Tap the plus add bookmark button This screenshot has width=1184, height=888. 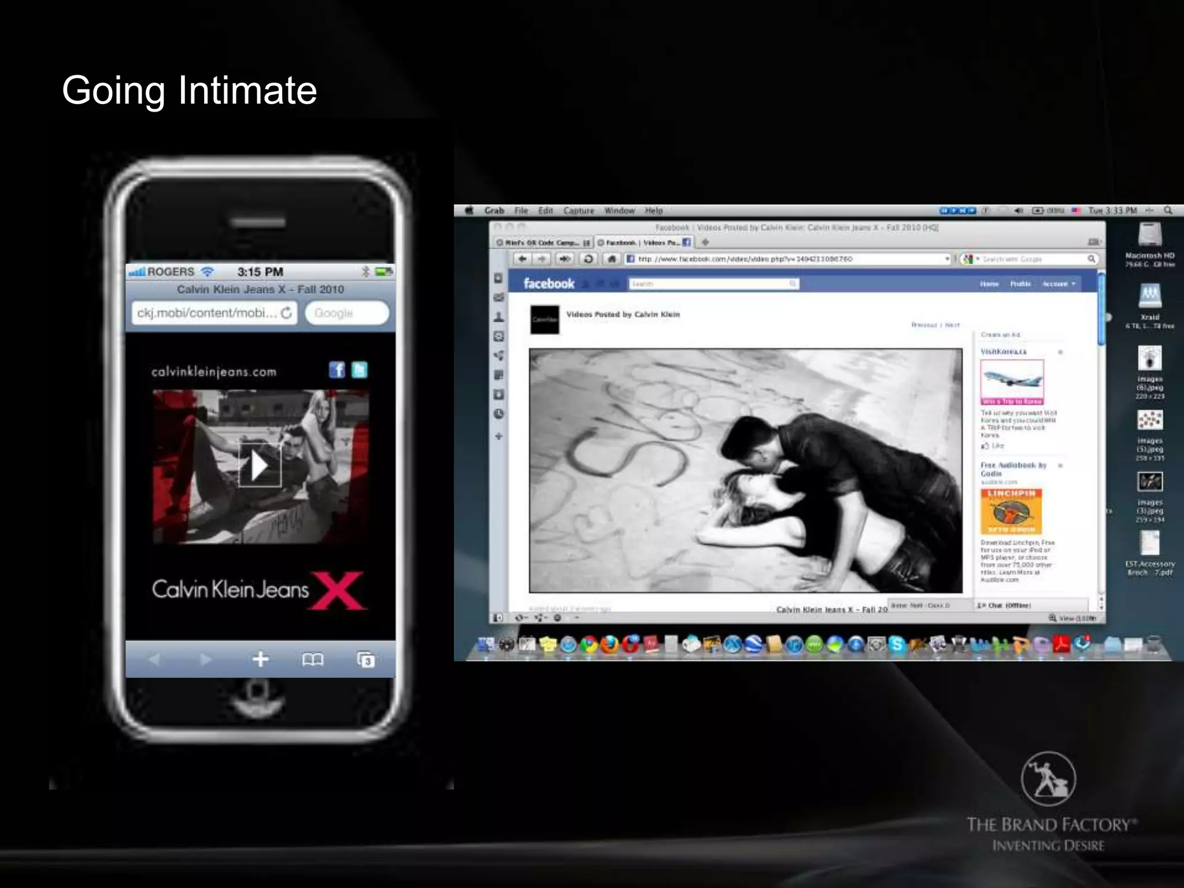pyautogui.click(x=260, y=659)
